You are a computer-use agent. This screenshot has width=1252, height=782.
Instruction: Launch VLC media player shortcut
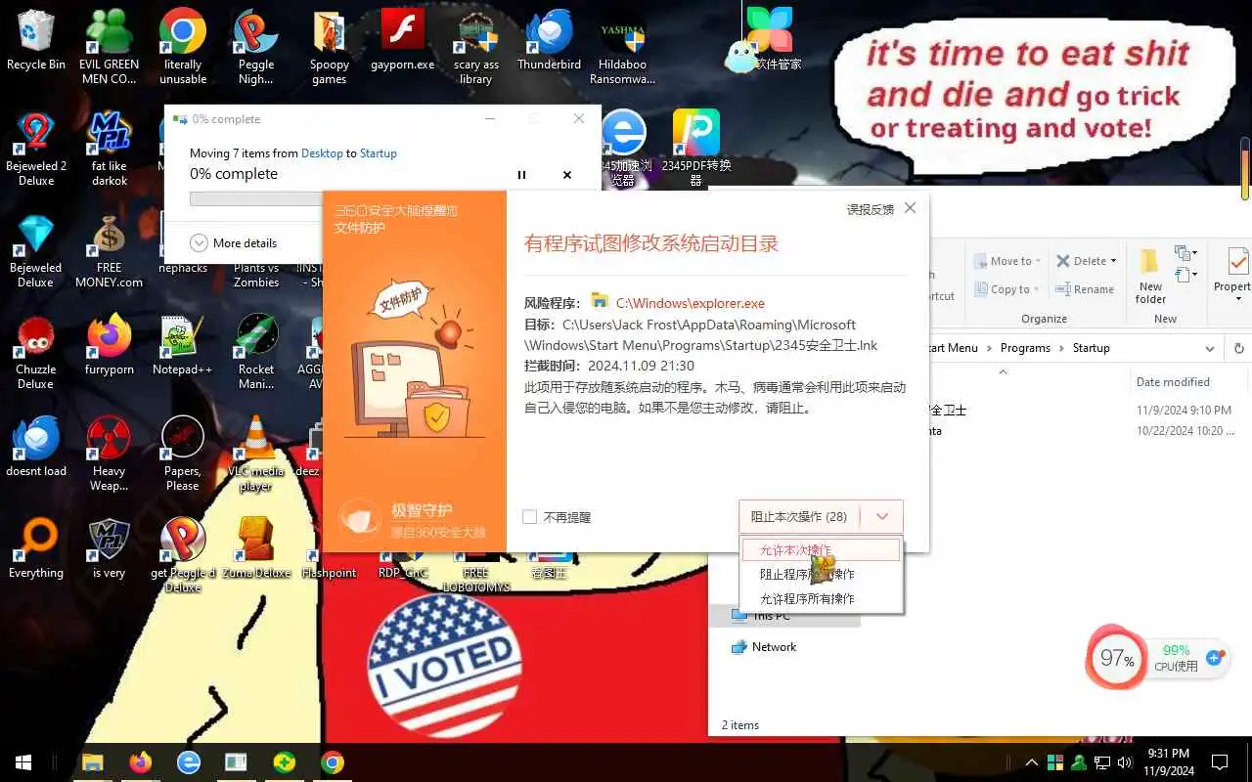pyautogui.click(x=256, y=453)
